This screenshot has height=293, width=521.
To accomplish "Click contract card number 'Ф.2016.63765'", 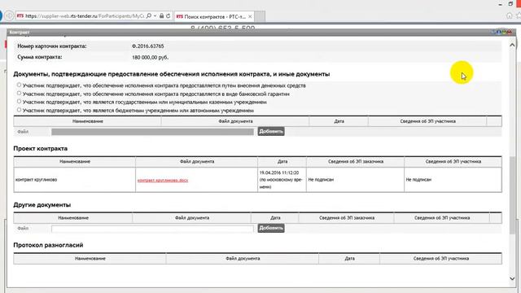I will click(x=148, y=46).
